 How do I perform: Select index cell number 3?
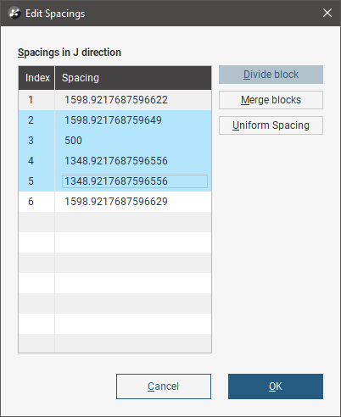click(x=36, y=141)
